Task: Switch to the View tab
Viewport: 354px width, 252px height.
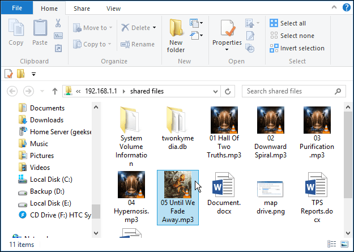Action: pyautogui.click(x=113, y=8)
